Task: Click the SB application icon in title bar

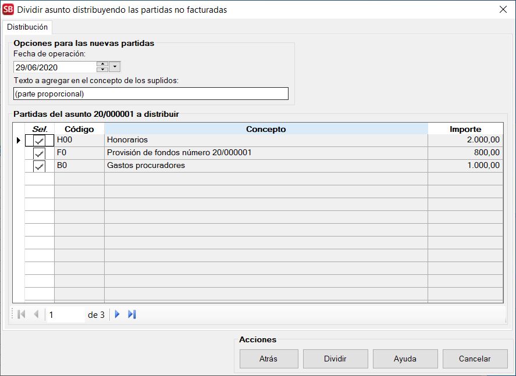Action: coord(8,9)
